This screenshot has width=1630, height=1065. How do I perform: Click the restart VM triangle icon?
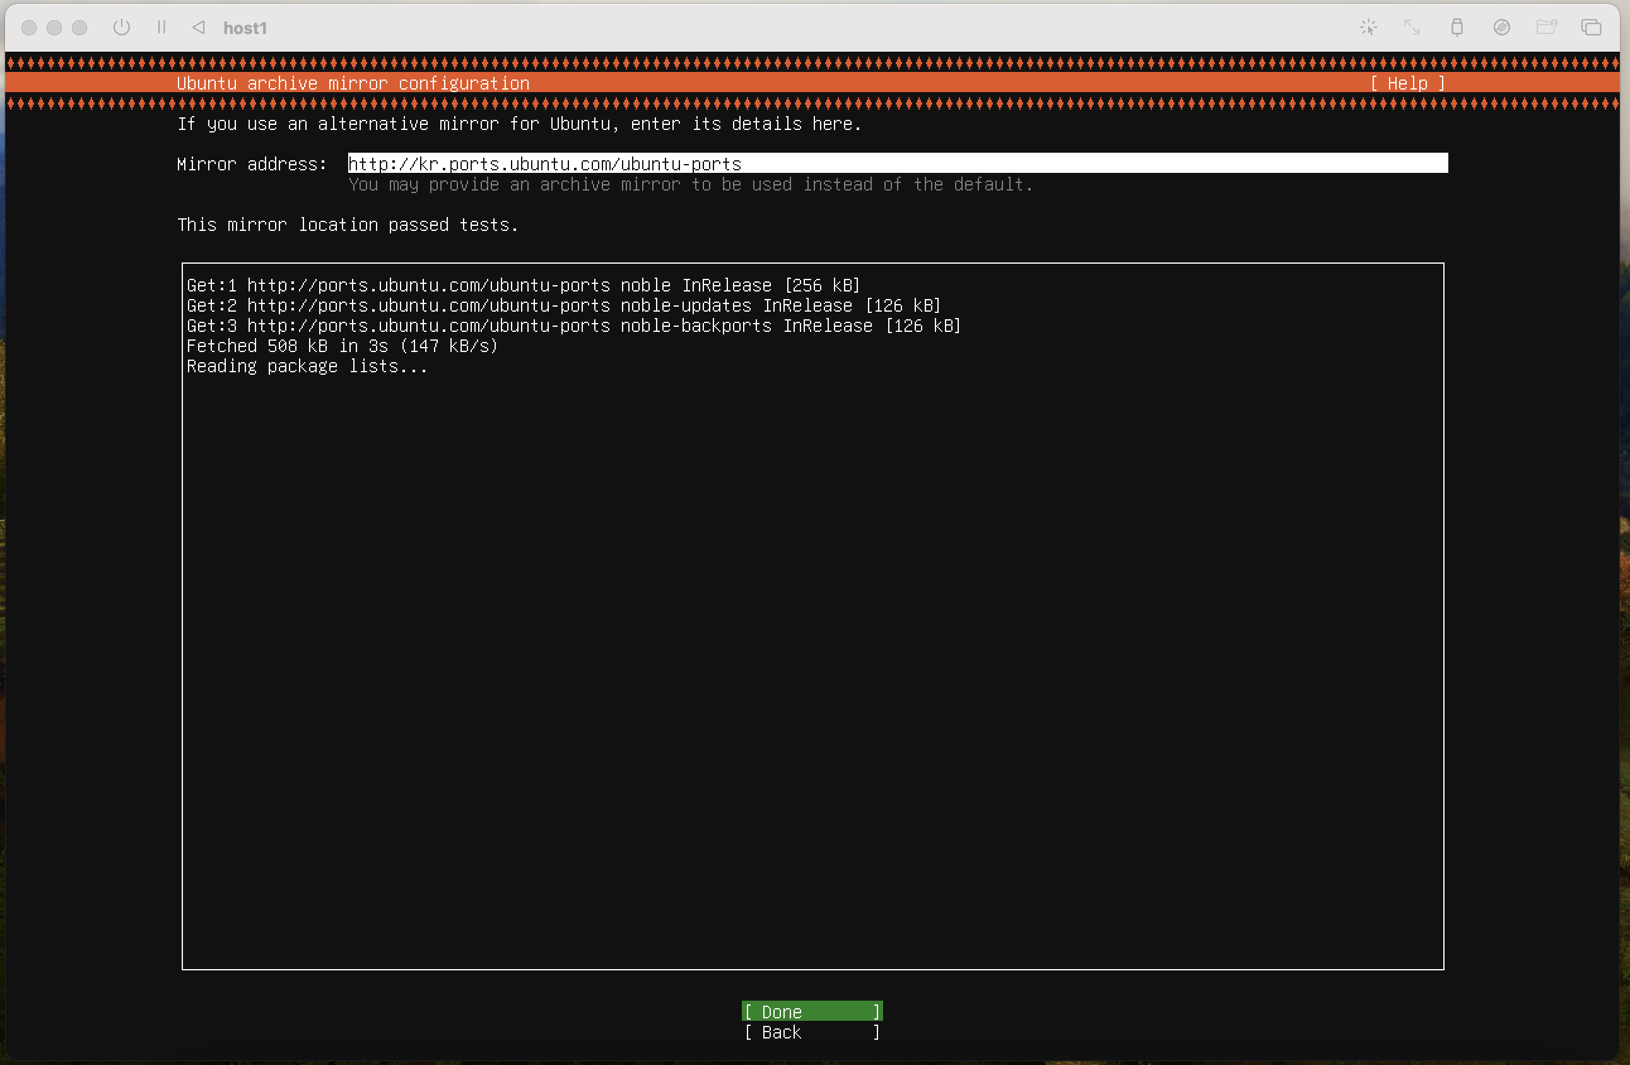[x=199, y=27]
